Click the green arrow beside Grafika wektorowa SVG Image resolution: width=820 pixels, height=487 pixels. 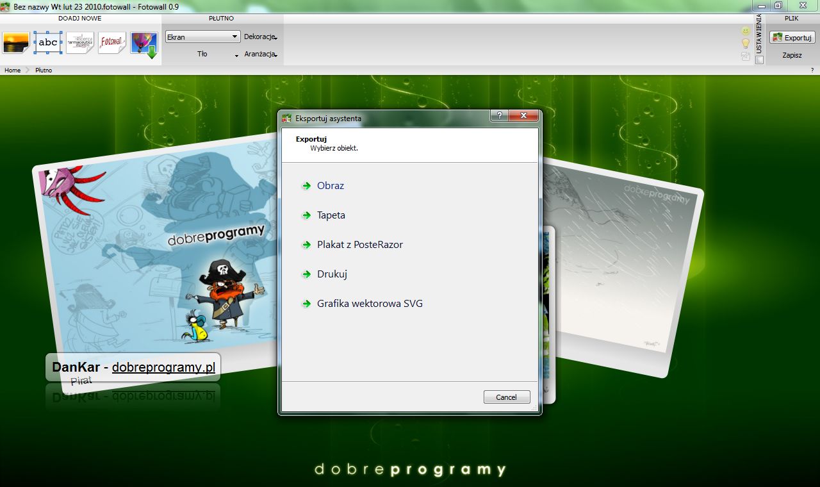pyautogui.click(x=306, y=304)
